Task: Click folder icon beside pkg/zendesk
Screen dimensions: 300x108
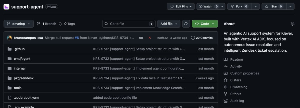Action: [9, 78]
